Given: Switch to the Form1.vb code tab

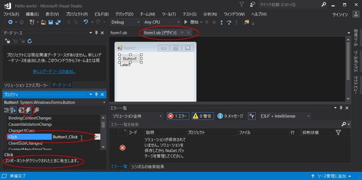Looking at the screenshot, I should pos(119,33).
